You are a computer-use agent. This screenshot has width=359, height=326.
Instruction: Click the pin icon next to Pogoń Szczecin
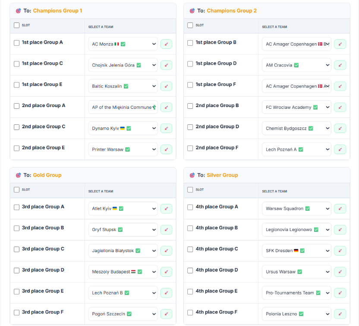click(x=166, y=314)
